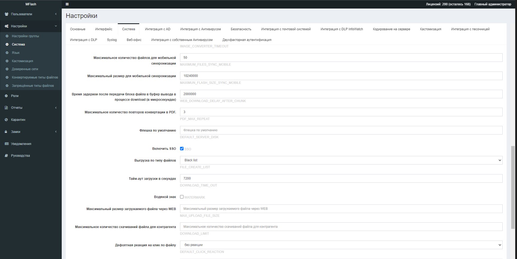Switch to the Веб-офис tab
Viewport: 517px width, 259px height.
(134, 40)
